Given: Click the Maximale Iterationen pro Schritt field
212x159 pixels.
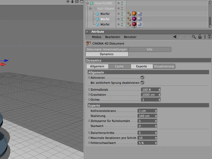Looking at the screenshot, I should pos(147,138).
